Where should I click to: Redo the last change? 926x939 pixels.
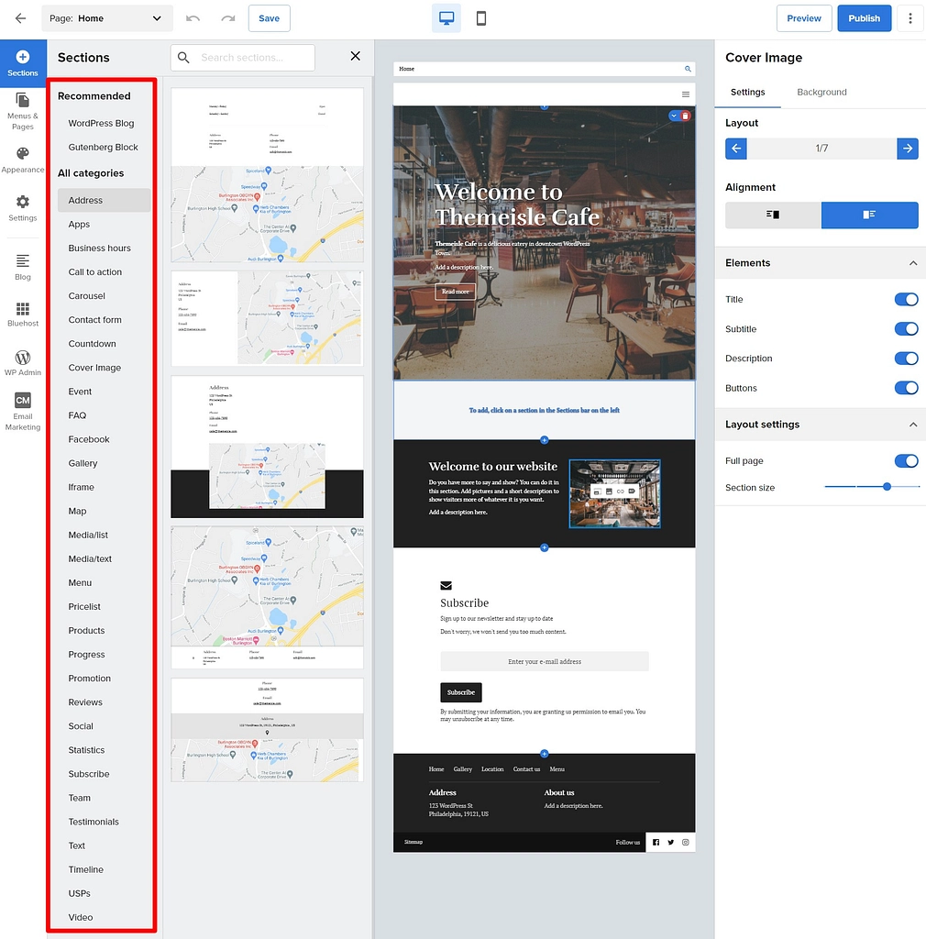click(x=228, y=18)
